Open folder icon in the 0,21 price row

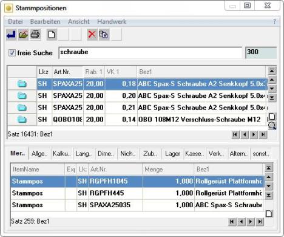[22, 108]
